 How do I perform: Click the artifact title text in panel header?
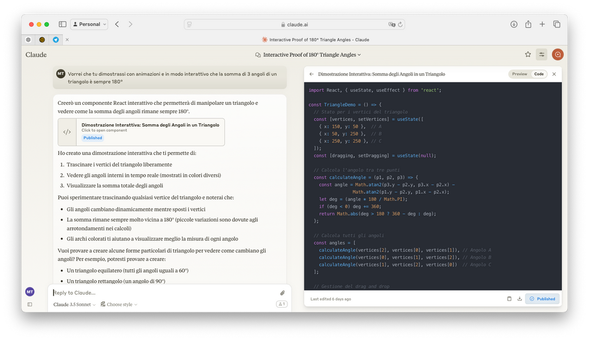pos(381,74)
